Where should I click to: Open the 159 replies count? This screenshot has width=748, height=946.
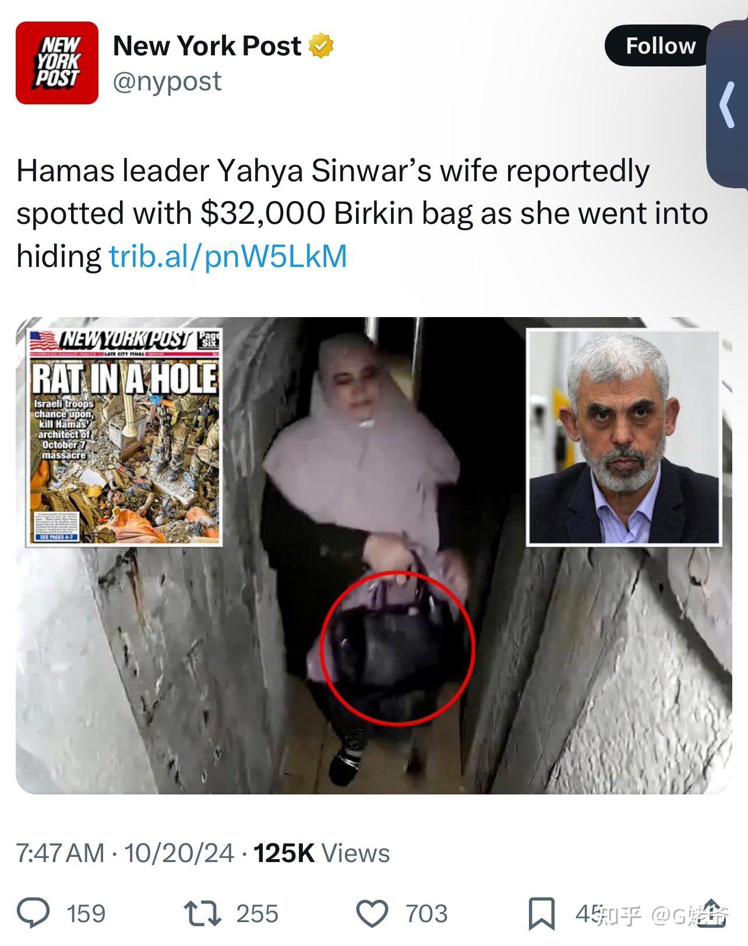click(x=86, y=913)
